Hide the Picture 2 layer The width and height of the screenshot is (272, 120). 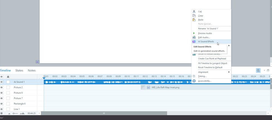click(x=2, y=87)
